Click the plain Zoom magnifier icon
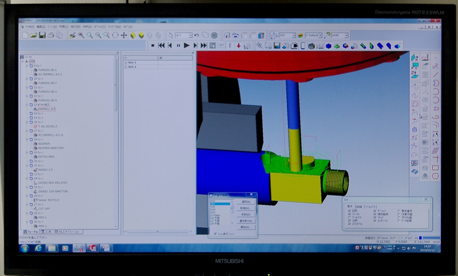Screen dimensions: 458x276 coord(90,36)
